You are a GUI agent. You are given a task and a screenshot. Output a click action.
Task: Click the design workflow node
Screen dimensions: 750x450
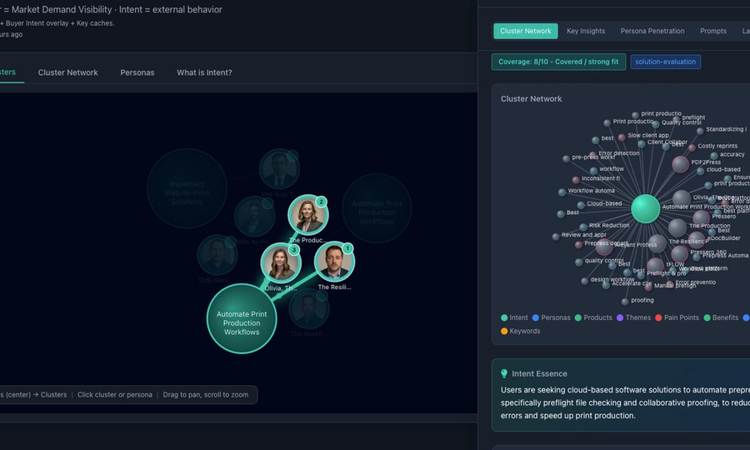click(x=584, y=281)
